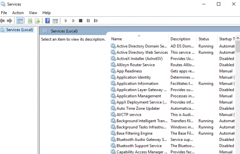Select Application Layer Gateway service name
This screenshot has width=240, height=154.
coord(142,90)
